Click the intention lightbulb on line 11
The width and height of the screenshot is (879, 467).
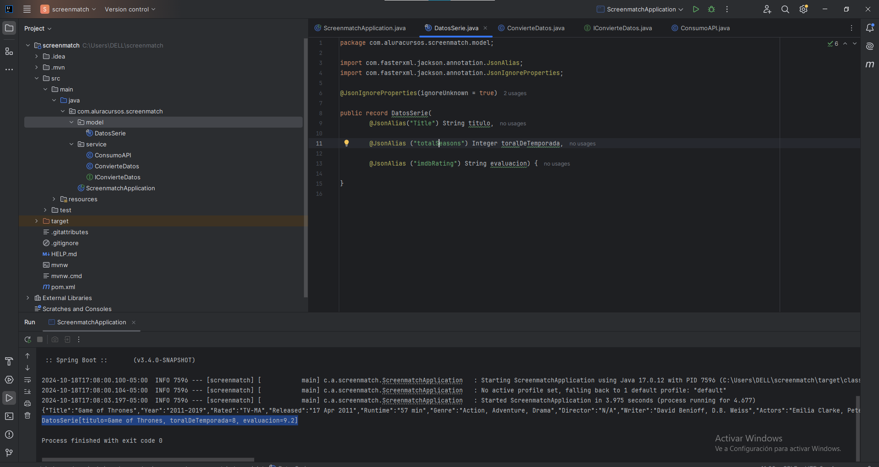347,143
